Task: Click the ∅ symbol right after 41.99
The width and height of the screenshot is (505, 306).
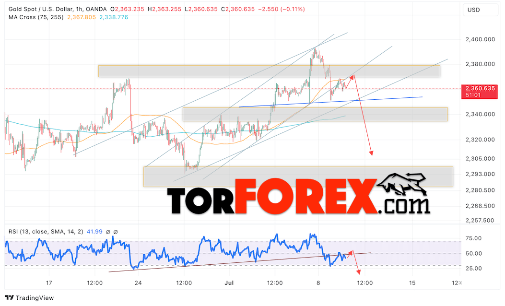Action: 108,232
